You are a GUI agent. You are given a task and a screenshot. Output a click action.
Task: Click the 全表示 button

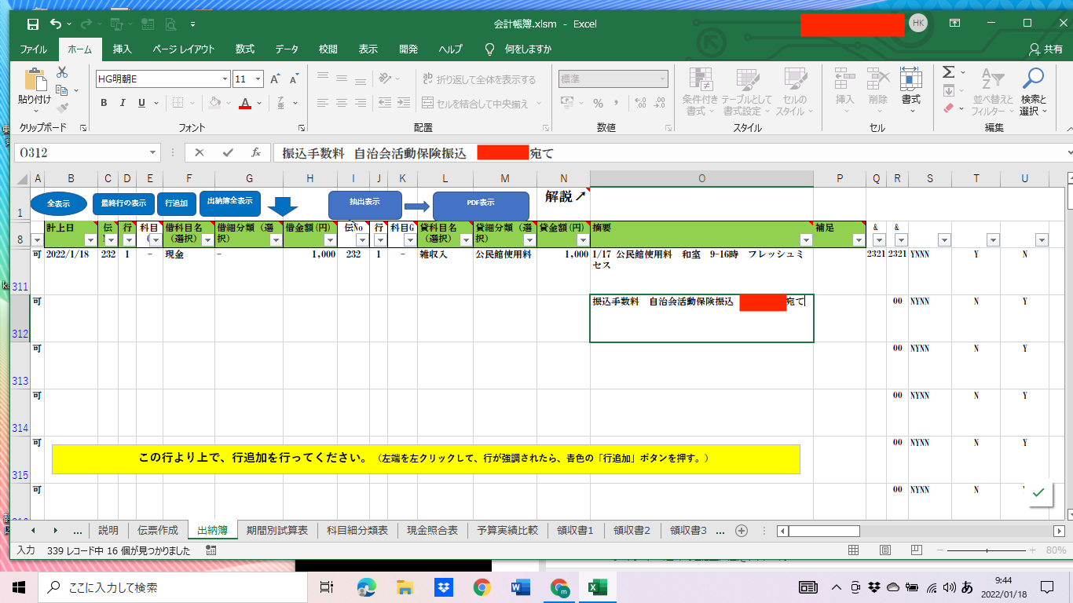click(x=59, y=203)
